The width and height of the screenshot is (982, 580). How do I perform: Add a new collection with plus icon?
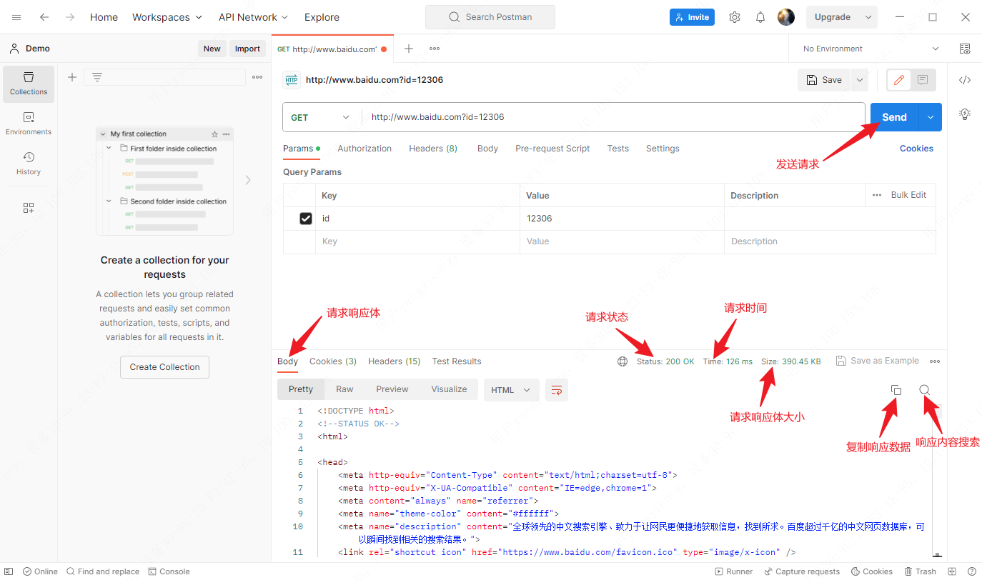[72, 77]
